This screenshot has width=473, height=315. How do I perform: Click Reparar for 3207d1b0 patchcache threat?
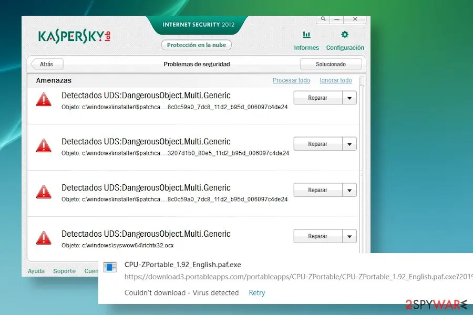(318, 144)
